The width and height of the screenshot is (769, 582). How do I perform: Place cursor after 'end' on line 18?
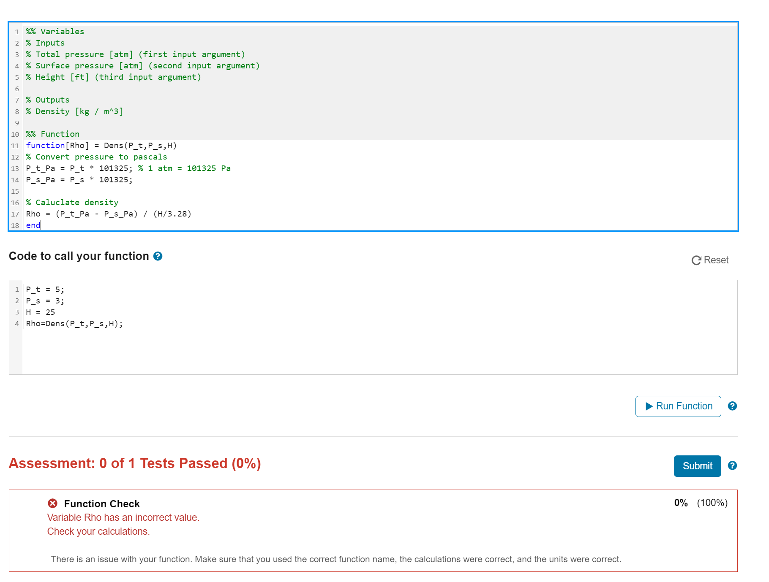click(x=41, y=225)
